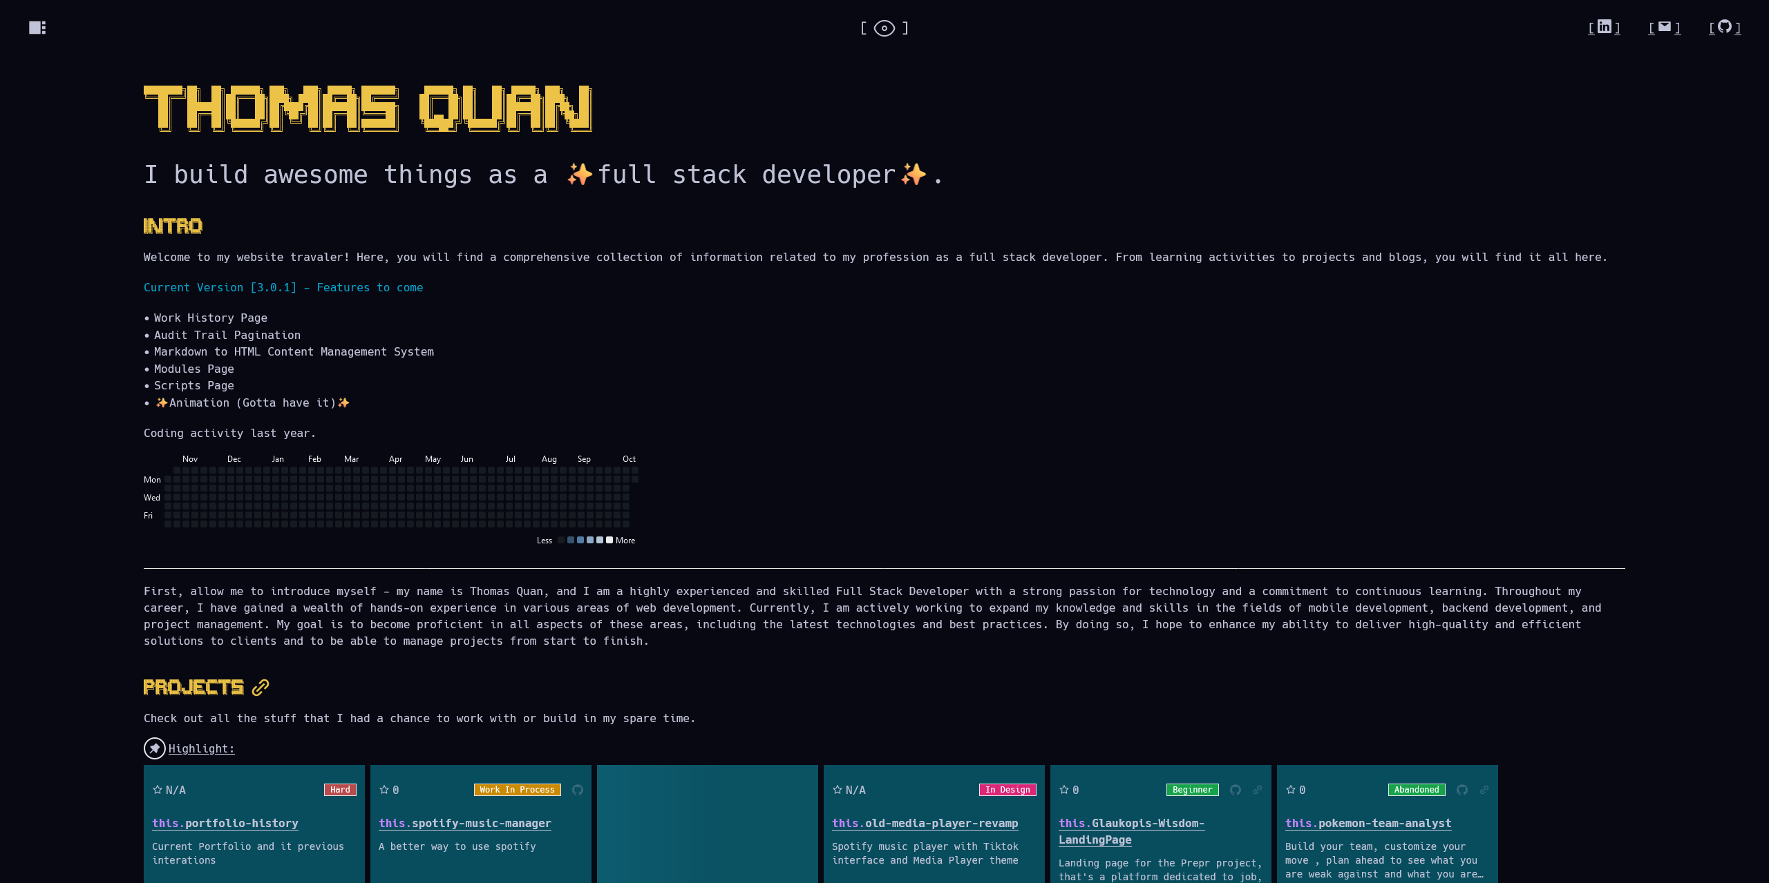Open GitHub repo on Glaukopis-Wisdom card
The width and height of the screenshot is (1769, 883).
click(x=1236, y=790)
